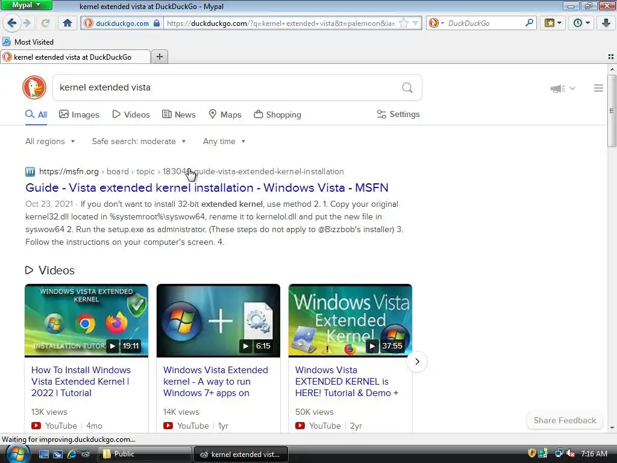Open the Mypal application menu
This screenshot has height=463, width=617.
(x=26, y=5)
